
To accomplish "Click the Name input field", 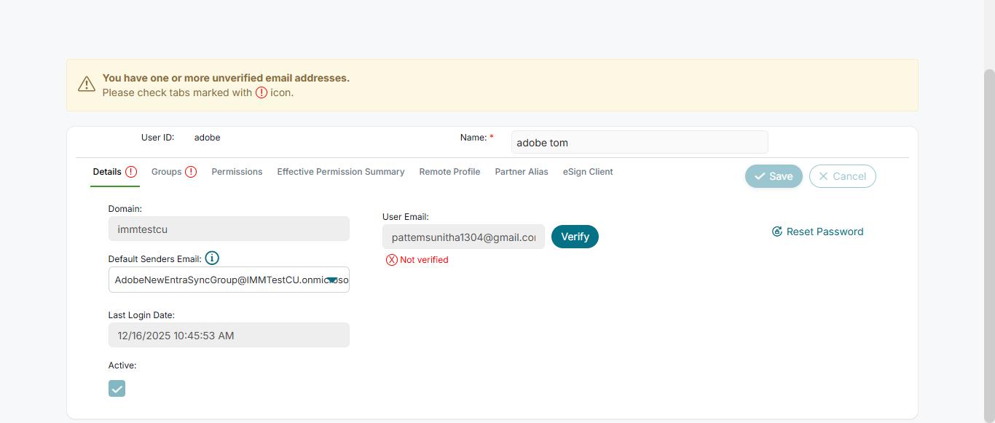I will pos(639,143).
